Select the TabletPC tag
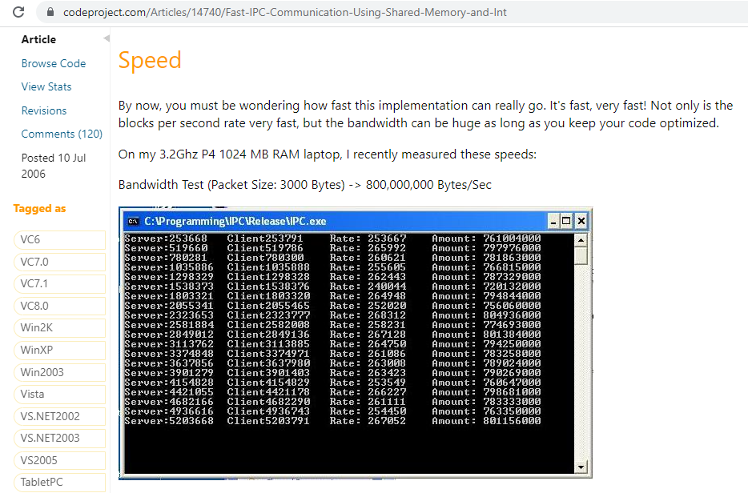Image resolution: width=748 pixels, height=493 pixels. pos(42,482)
